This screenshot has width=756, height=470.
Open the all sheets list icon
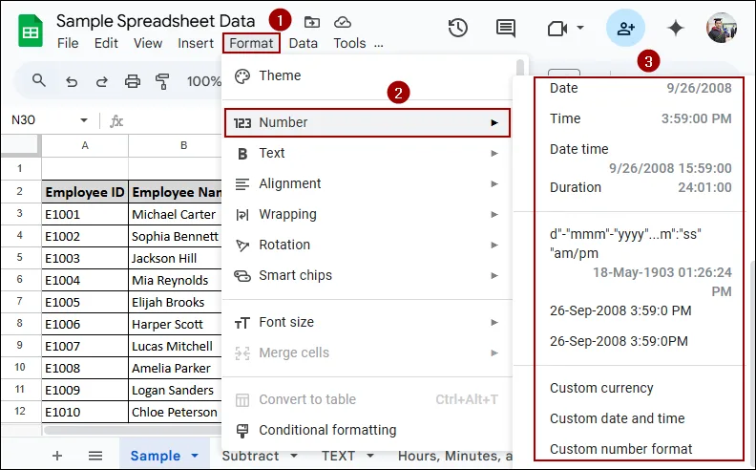coord(95,456)
